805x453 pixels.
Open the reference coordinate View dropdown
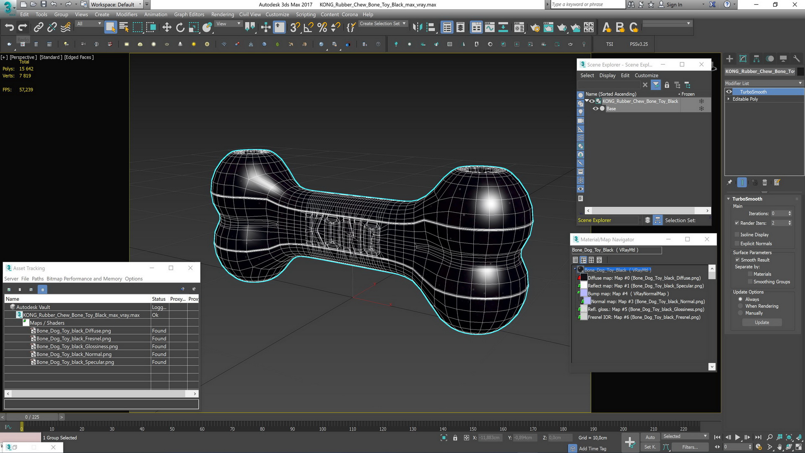[228, 24]
